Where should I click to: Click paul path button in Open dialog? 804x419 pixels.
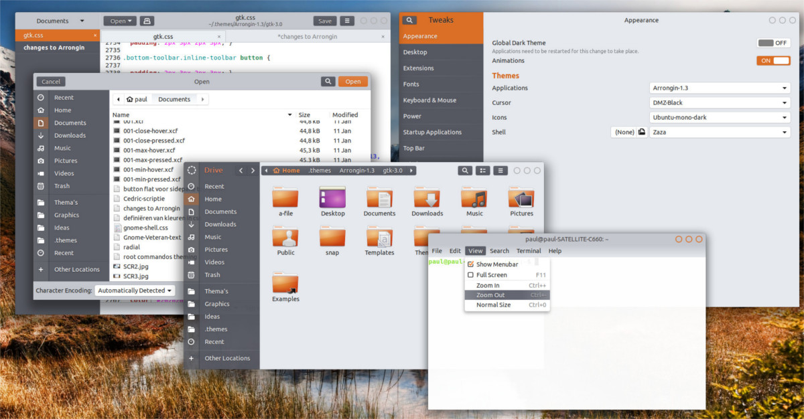(137, 99)
